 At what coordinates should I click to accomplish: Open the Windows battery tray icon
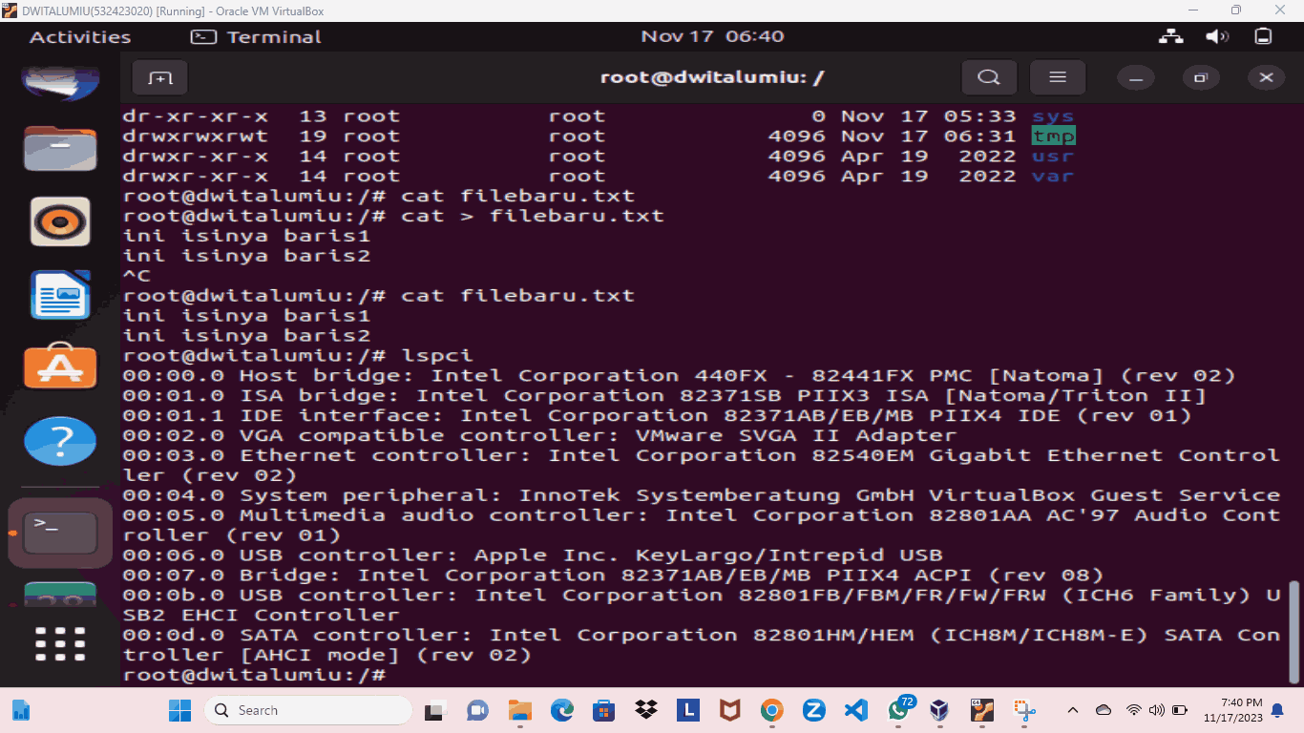coord(1180,710)
